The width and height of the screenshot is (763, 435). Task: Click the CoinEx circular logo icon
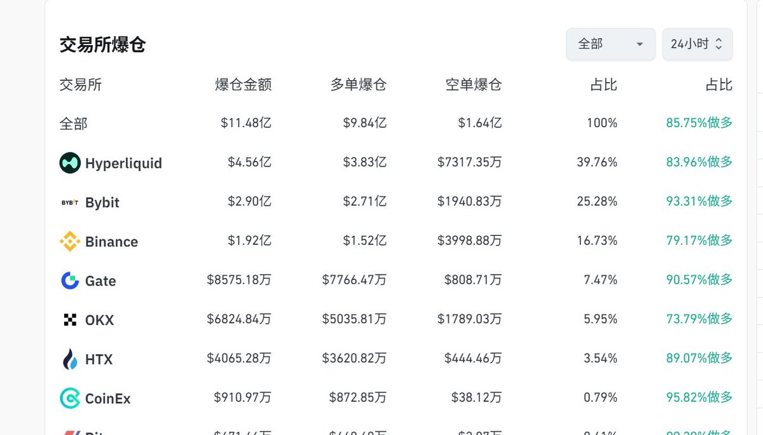coord(70,399)
